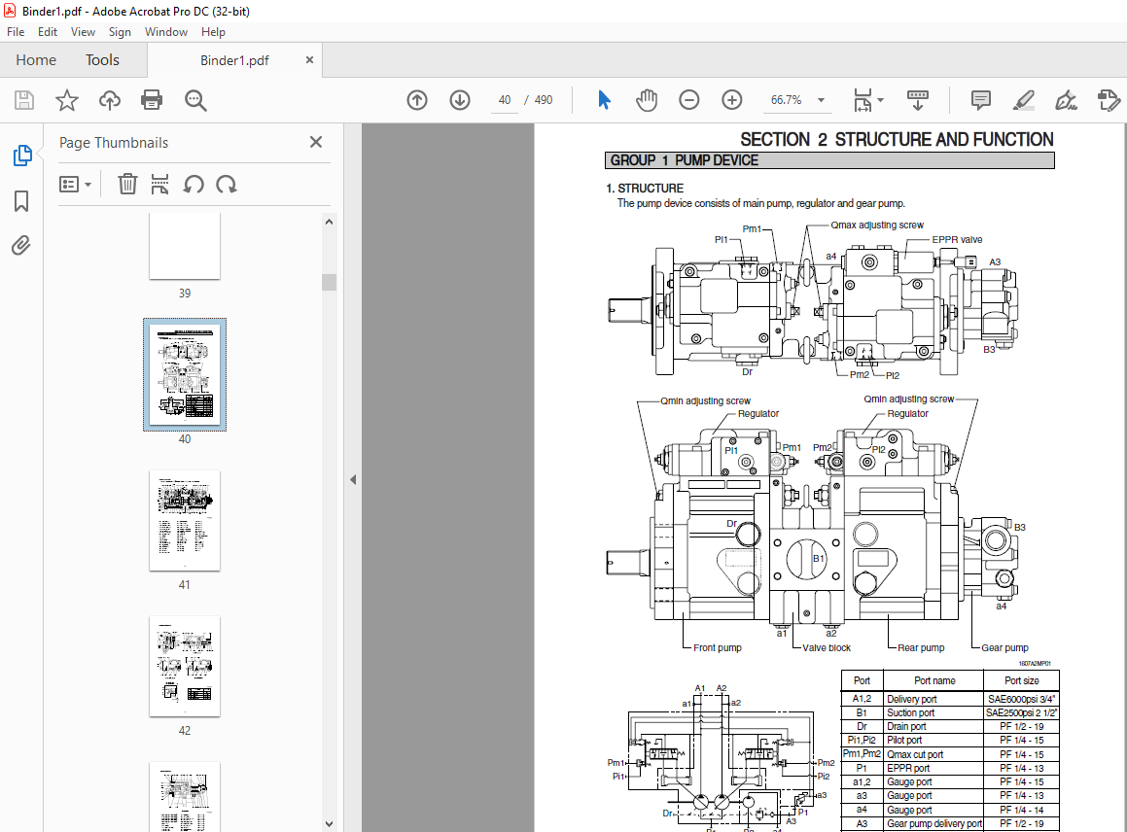Viewport: 1127px width, 832px height.
Task: Switch to the Home tab
Action: click(x=36, y=59)
